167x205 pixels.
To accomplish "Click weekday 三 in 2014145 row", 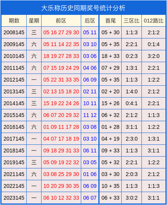I will click(34, 103).
